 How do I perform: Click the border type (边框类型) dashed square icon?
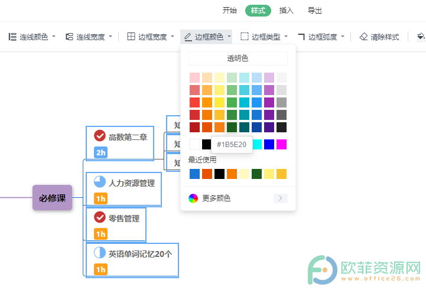pyautogui.click(x=244, y=37)
